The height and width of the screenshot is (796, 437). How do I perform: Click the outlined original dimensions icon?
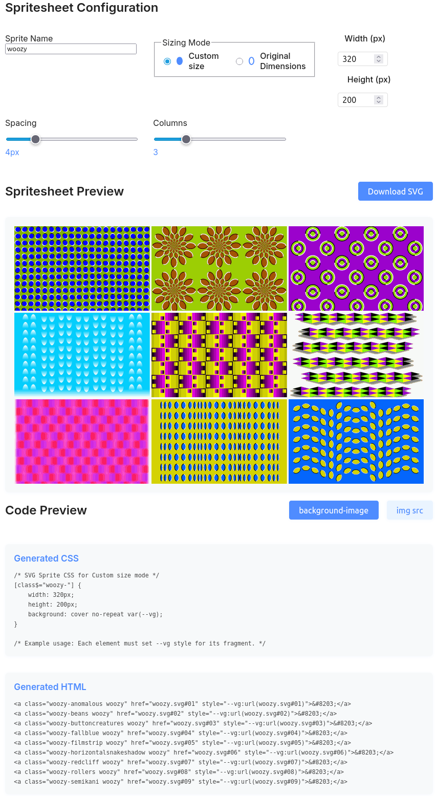point(251,61)
